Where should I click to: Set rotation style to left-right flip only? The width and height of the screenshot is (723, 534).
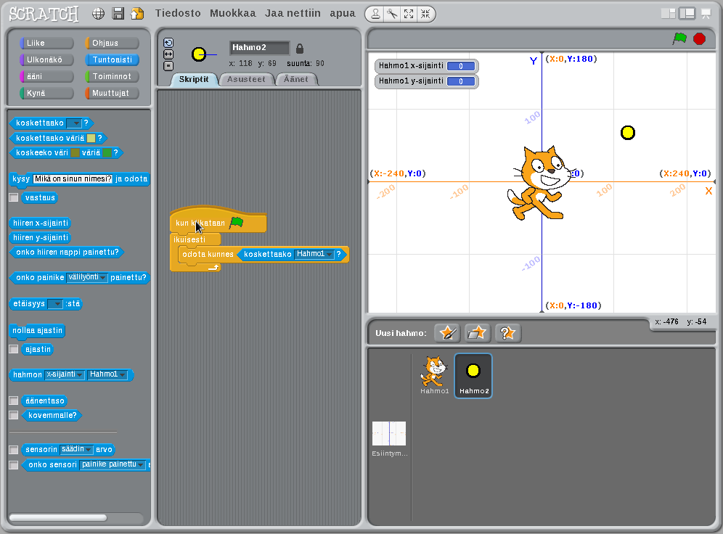point(168,54)
